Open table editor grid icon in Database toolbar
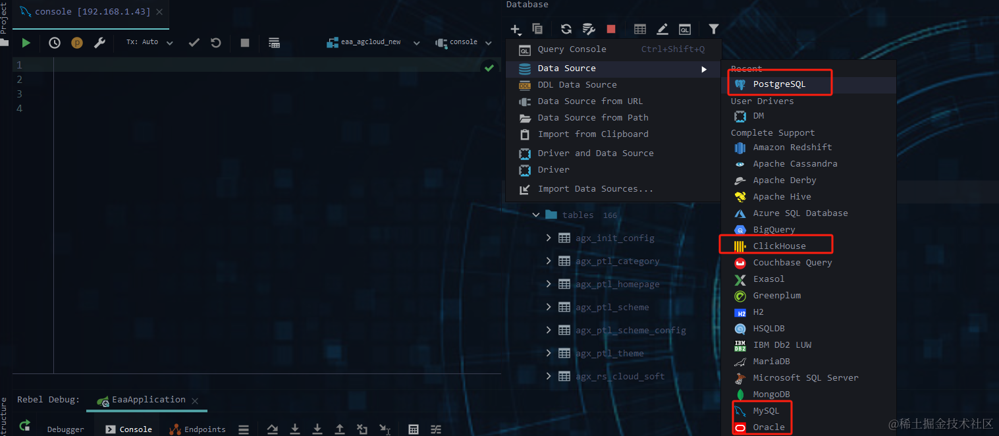This screenshot has height=436, width=999. point(640,29)
